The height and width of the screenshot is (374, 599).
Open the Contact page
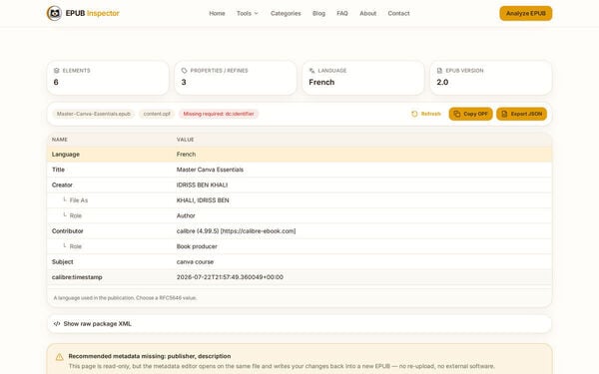point(398,13)
